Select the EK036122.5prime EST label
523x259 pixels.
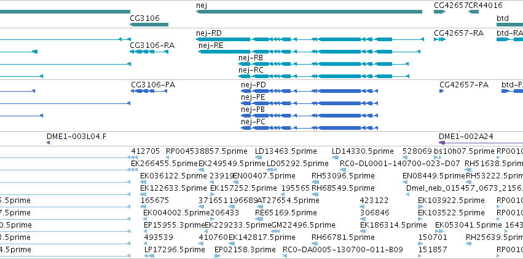pos(173,175)
